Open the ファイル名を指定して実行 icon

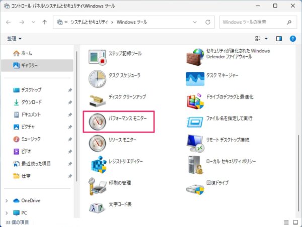195,122
